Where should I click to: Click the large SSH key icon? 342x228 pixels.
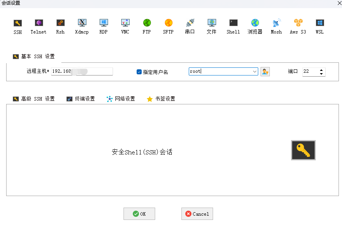(x=303, y=150)
